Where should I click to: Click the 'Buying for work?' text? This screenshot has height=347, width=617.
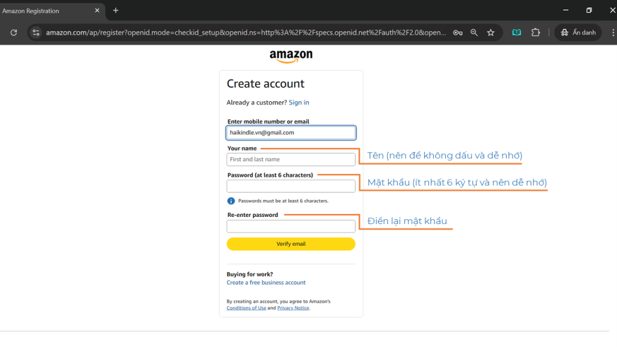click(250, 274)
